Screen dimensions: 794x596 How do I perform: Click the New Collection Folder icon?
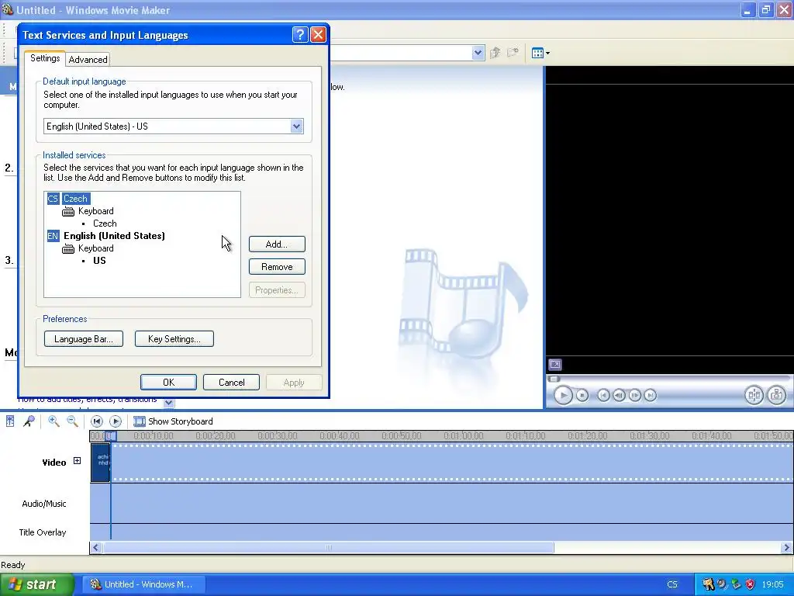513,53
